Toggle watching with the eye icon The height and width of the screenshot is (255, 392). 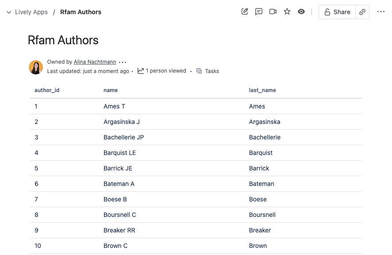click(301, 12)
